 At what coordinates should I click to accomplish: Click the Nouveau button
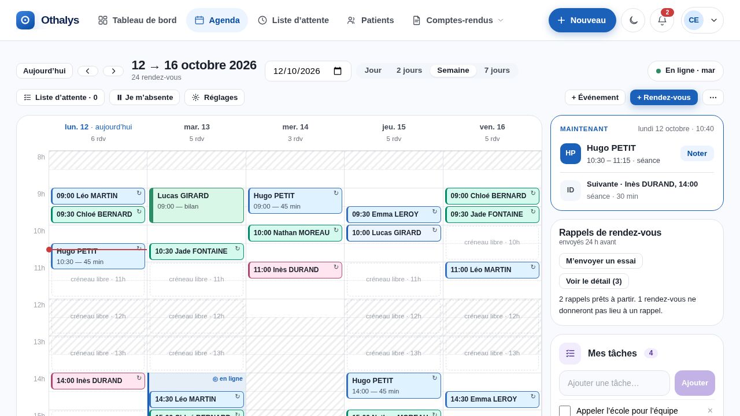pos(582,20)
